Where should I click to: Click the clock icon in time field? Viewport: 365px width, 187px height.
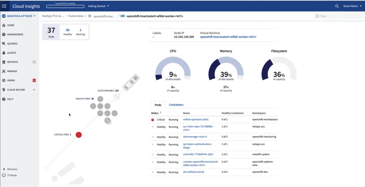pos(317,16)
